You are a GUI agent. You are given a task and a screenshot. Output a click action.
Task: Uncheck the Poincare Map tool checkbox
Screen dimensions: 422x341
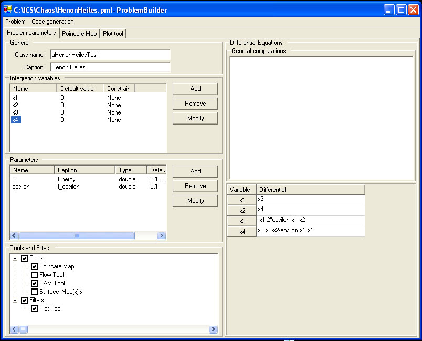pyautogui.click(x=34, y=267)
